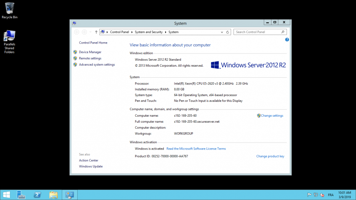Click the shield icon beside Remote settings

click(75, 59)
